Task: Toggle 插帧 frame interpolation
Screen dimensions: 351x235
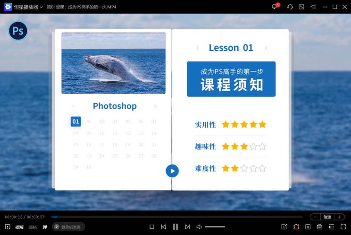Action: click(33, 227)
